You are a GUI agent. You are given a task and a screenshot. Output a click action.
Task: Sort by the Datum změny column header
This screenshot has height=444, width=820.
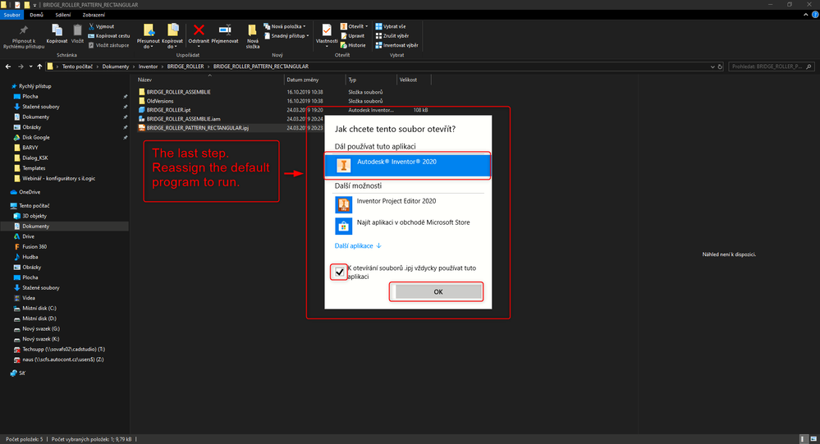click(303, 80)
